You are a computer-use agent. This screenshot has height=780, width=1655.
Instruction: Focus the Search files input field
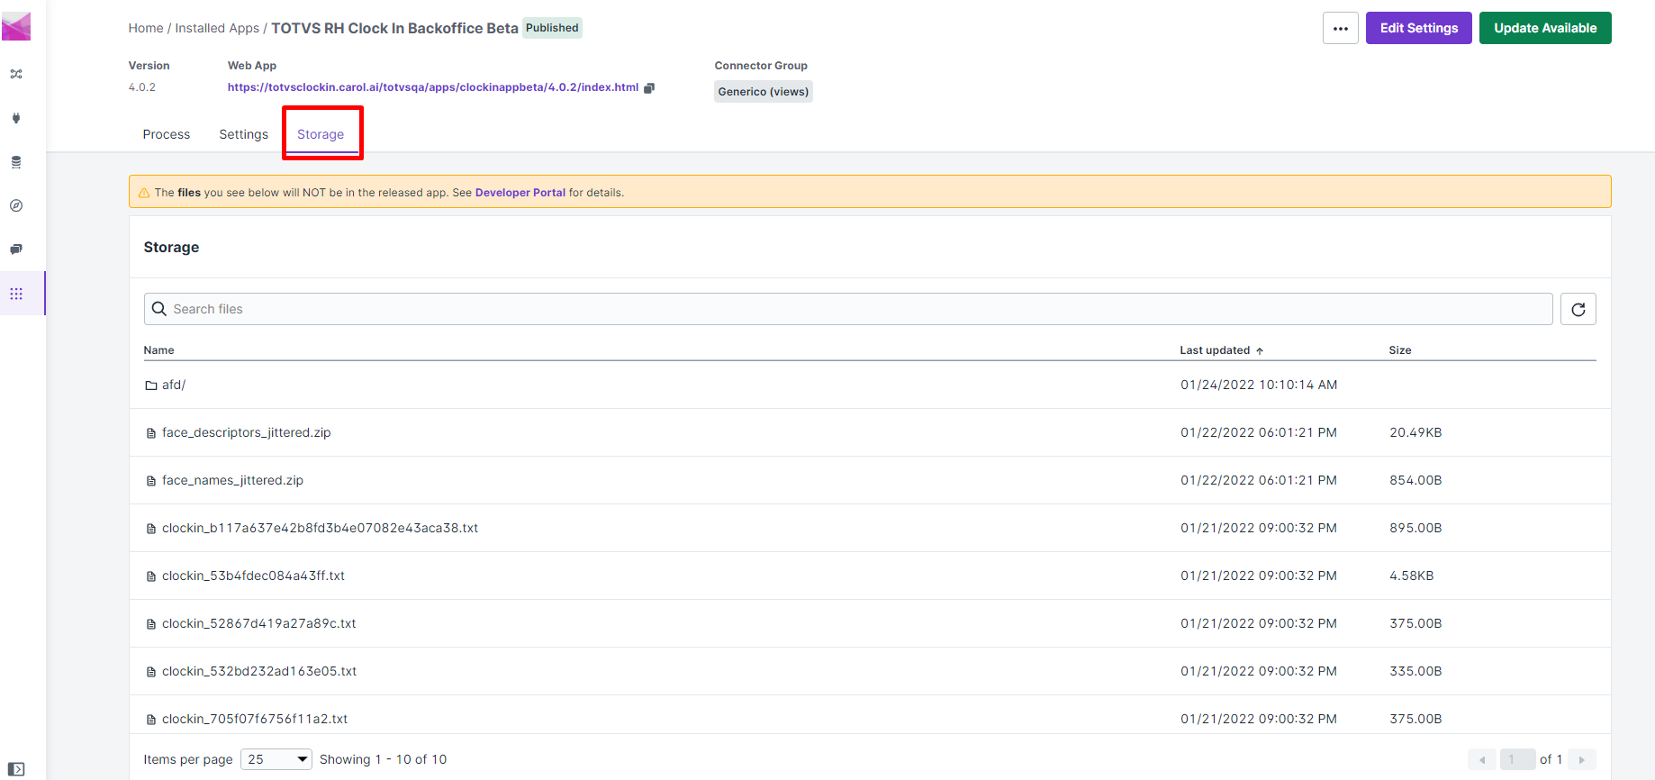(848, 309)
